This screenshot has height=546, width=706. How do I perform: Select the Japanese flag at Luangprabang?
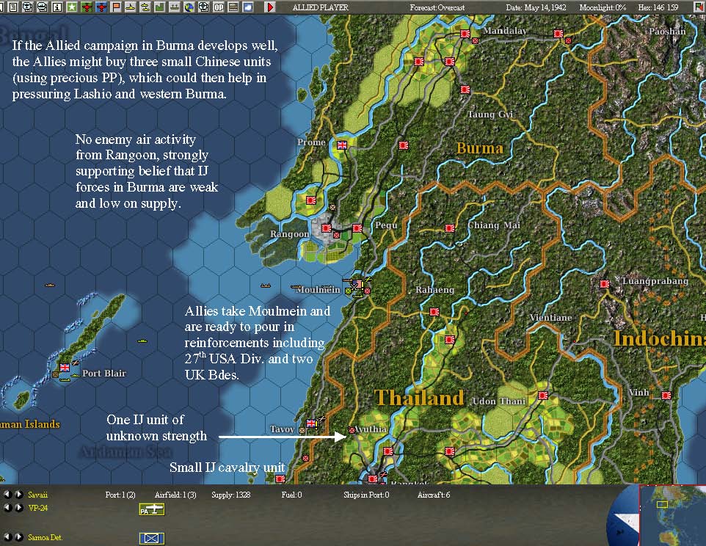(x=605, y=283)
